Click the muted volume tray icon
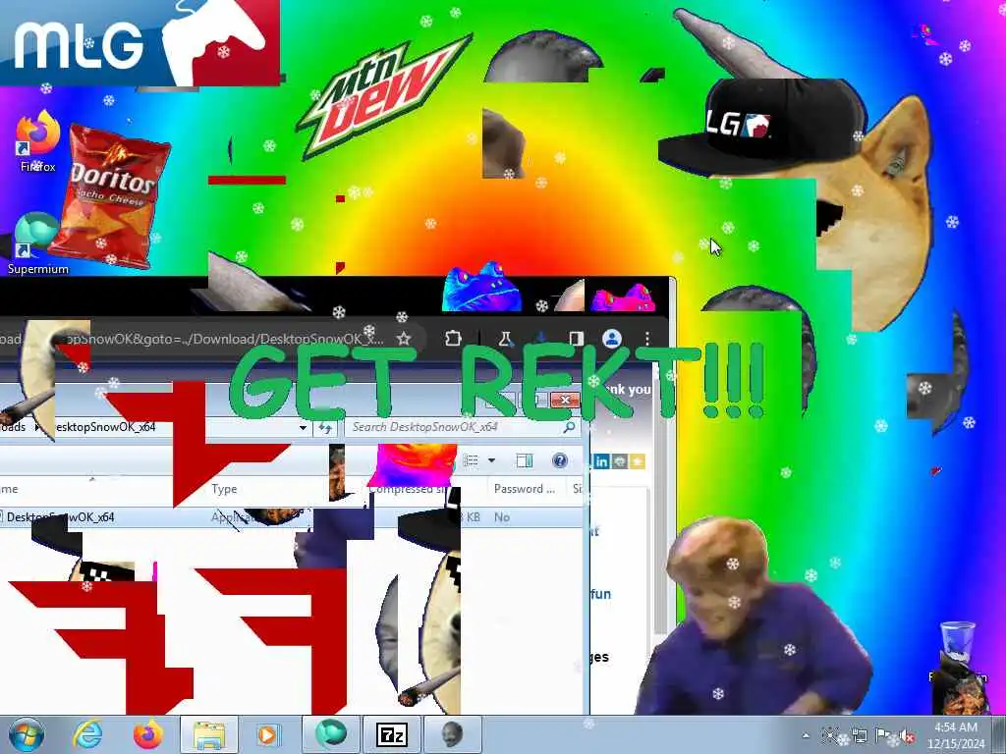The height and width of the screenshot is (754, 1006). point(907,735)
